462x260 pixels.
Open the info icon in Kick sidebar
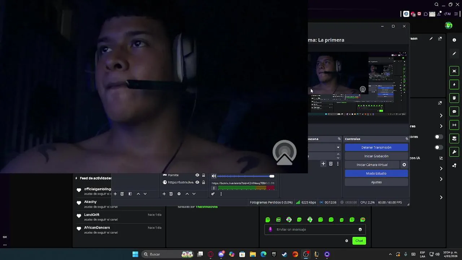click(x=454, y=40)
